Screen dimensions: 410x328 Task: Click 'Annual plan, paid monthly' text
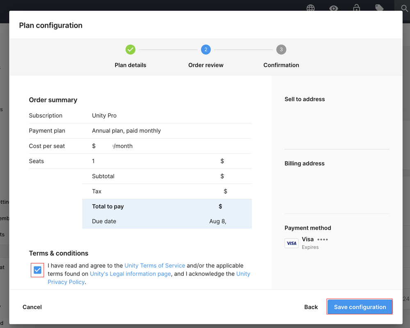(126, 130)
